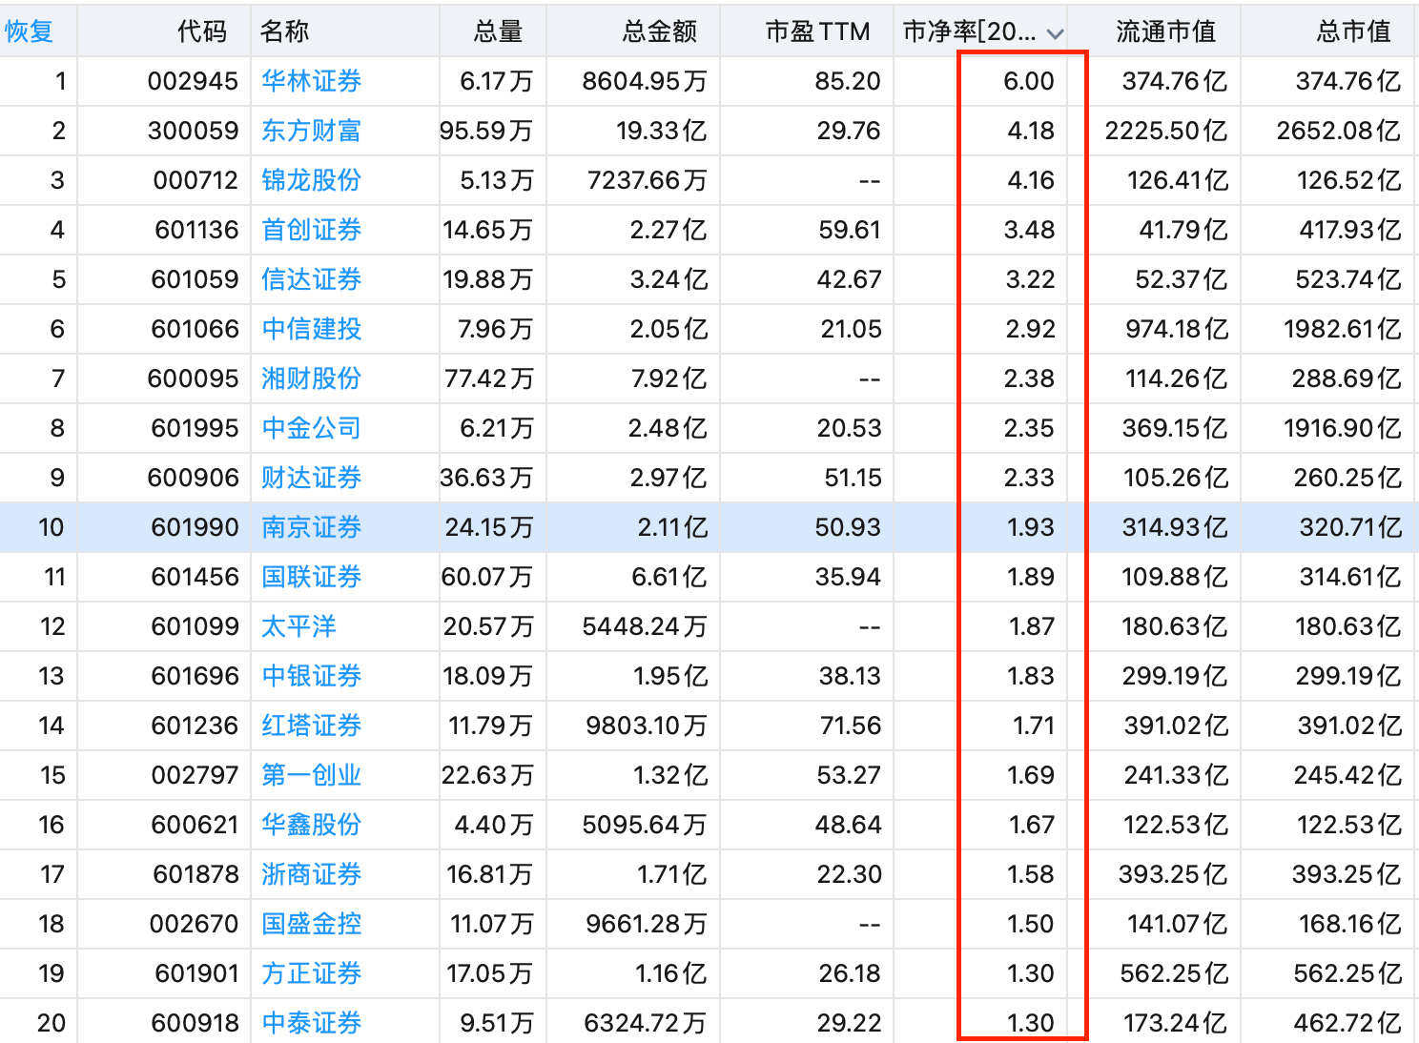
Task: Open the 浙商证券 stock link
Action: (x=312, y=874)
